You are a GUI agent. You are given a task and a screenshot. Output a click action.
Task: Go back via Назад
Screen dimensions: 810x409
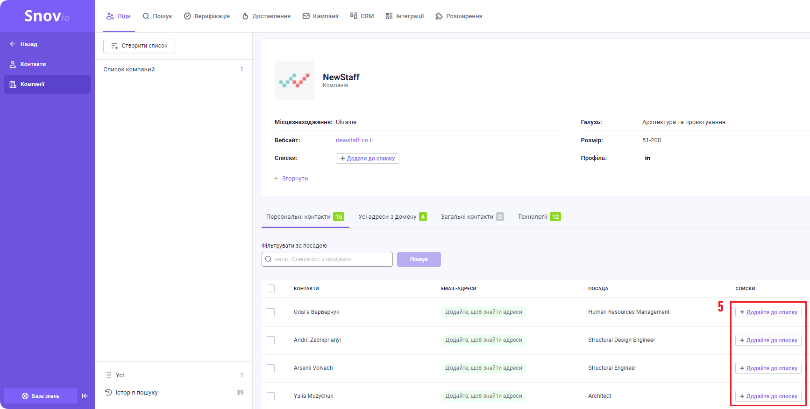pyautogui.click(x=23, y=44)
